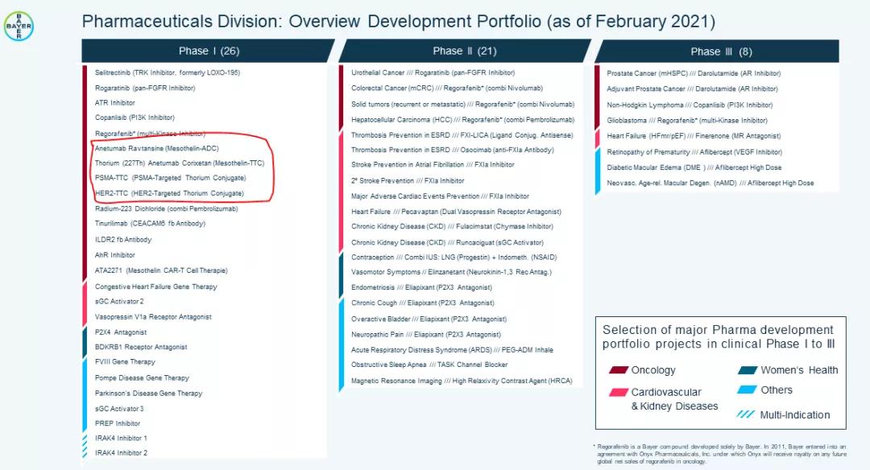Select 'Obstructive Sleep Apnea /// TASK Channel Blocker' row
Image resolution: width=870 pixels, height=470 pixels.
pos(429,365)
